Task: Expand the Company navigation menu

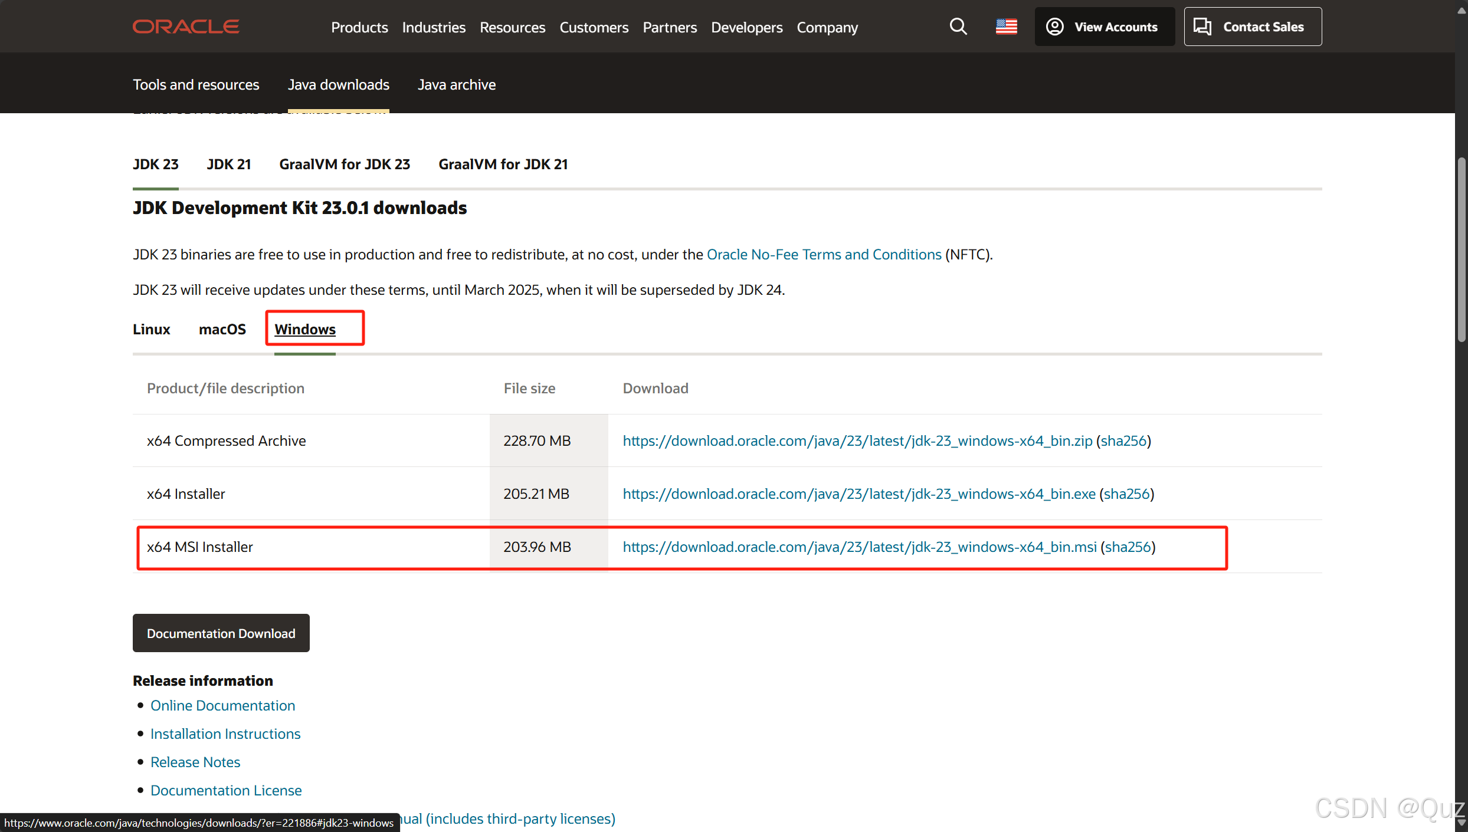Action: click(x=827, y=27)
